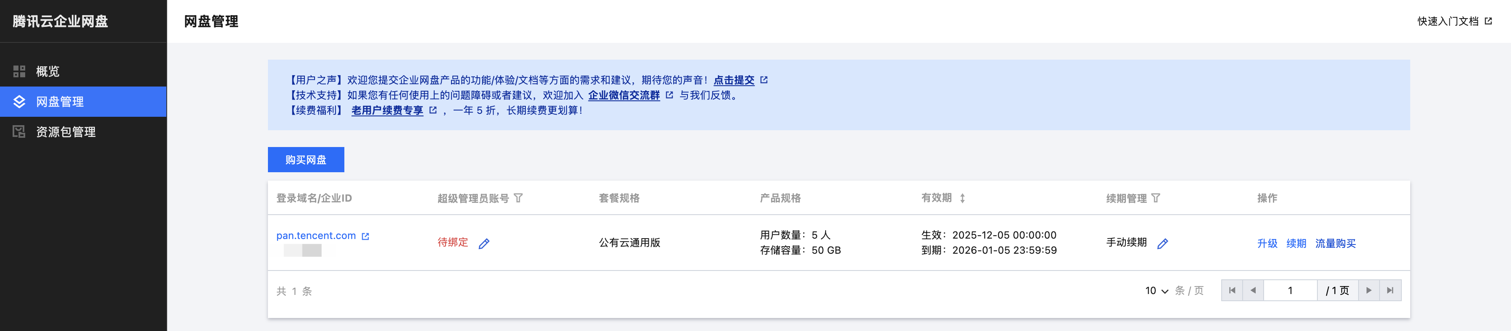Click the edit pencil beside 手动续期
The width and height of the screenshot is (1511, 331).
coord(1162,244)
